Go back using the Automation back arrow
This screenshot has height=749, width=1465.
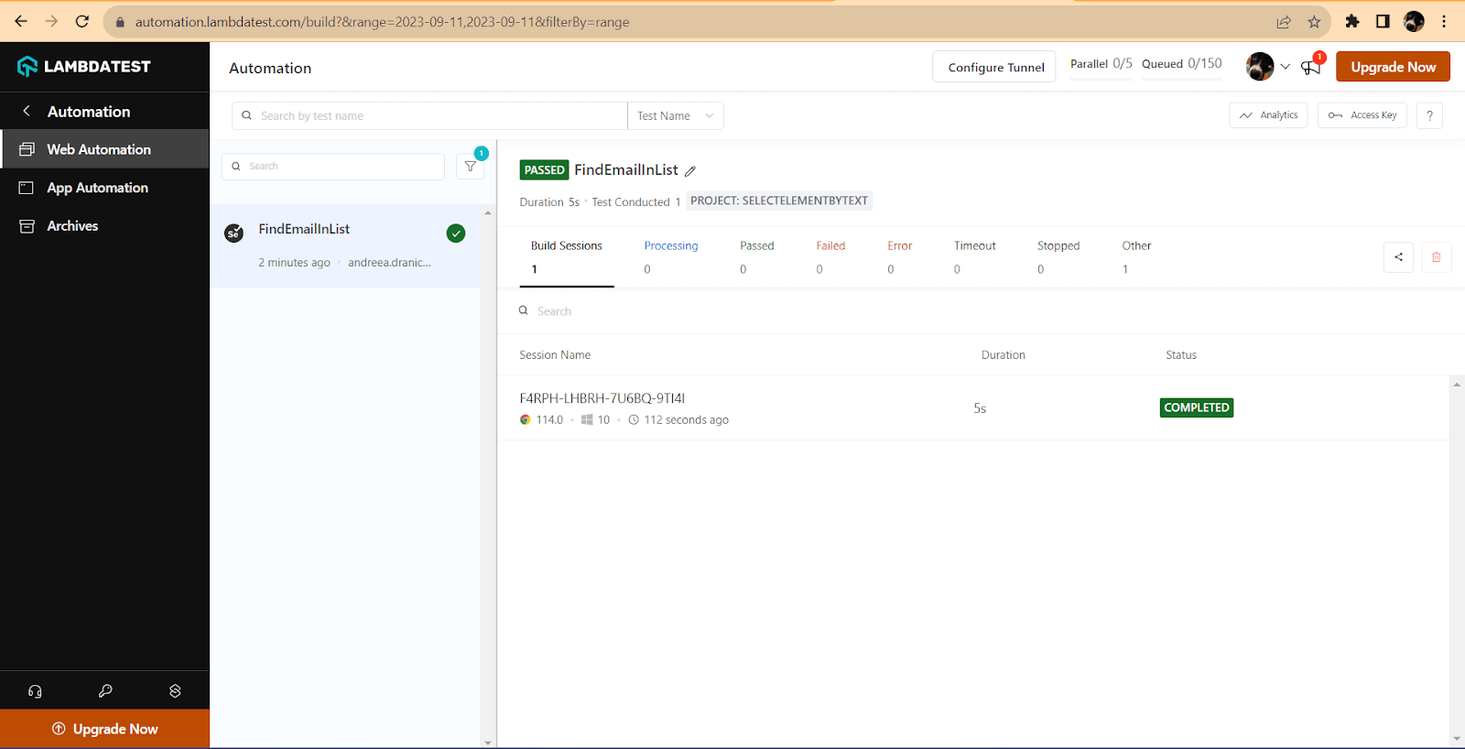(27, 111)
